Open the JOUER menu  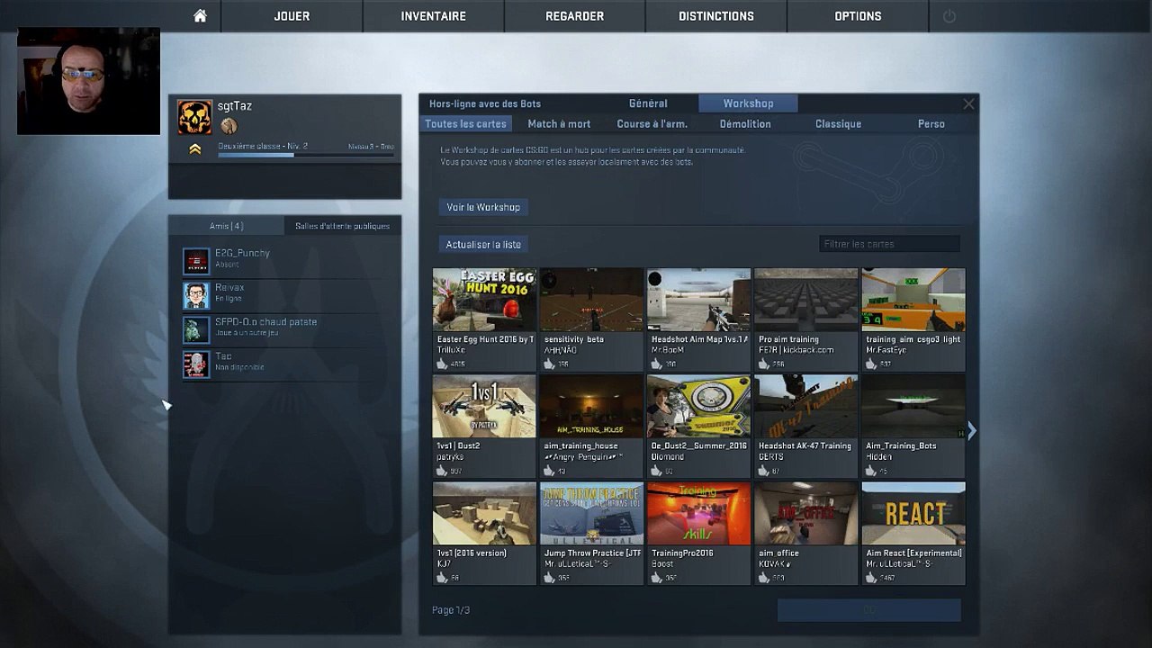point(292,16)
